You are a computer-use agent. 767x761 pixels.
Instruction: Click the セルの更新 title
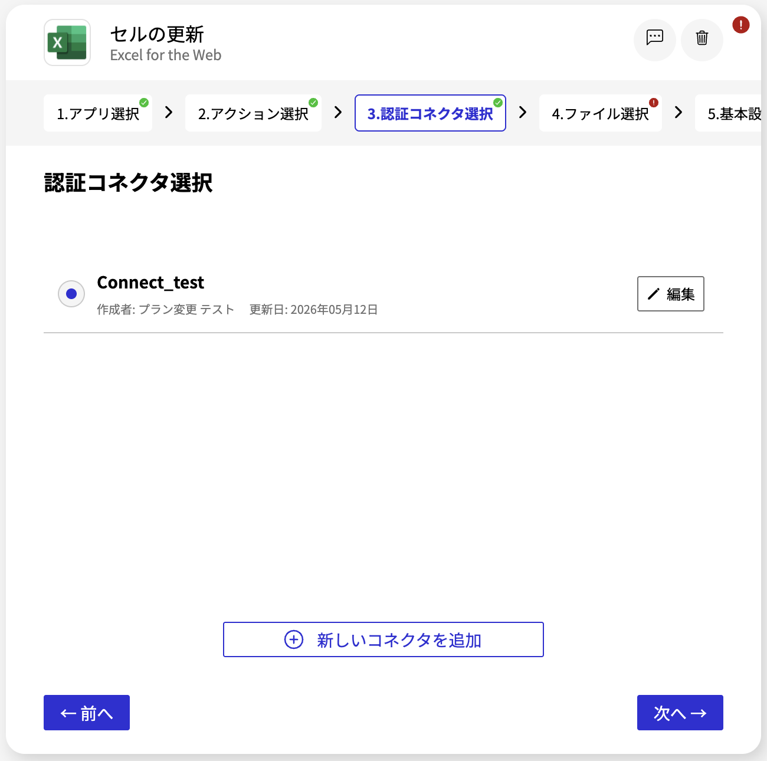157,34
